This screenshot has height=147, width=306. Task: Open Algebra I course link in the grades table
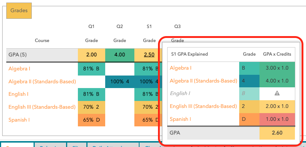tap(19, 69)
